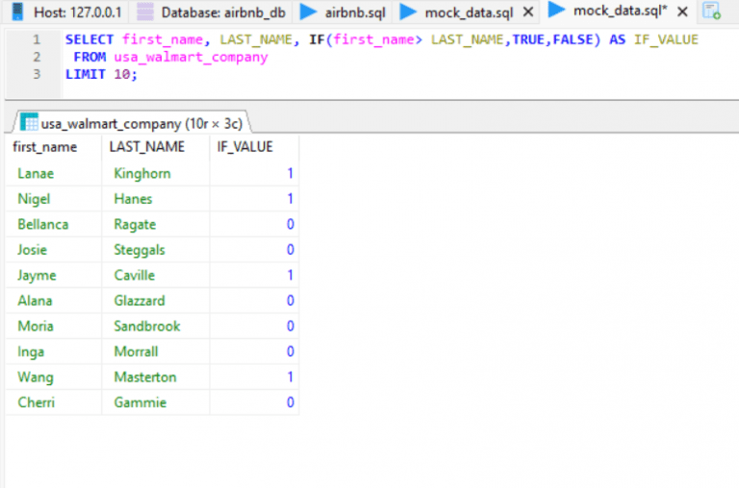Select the cell 'Glazzard'

click(x=156, y=301)
